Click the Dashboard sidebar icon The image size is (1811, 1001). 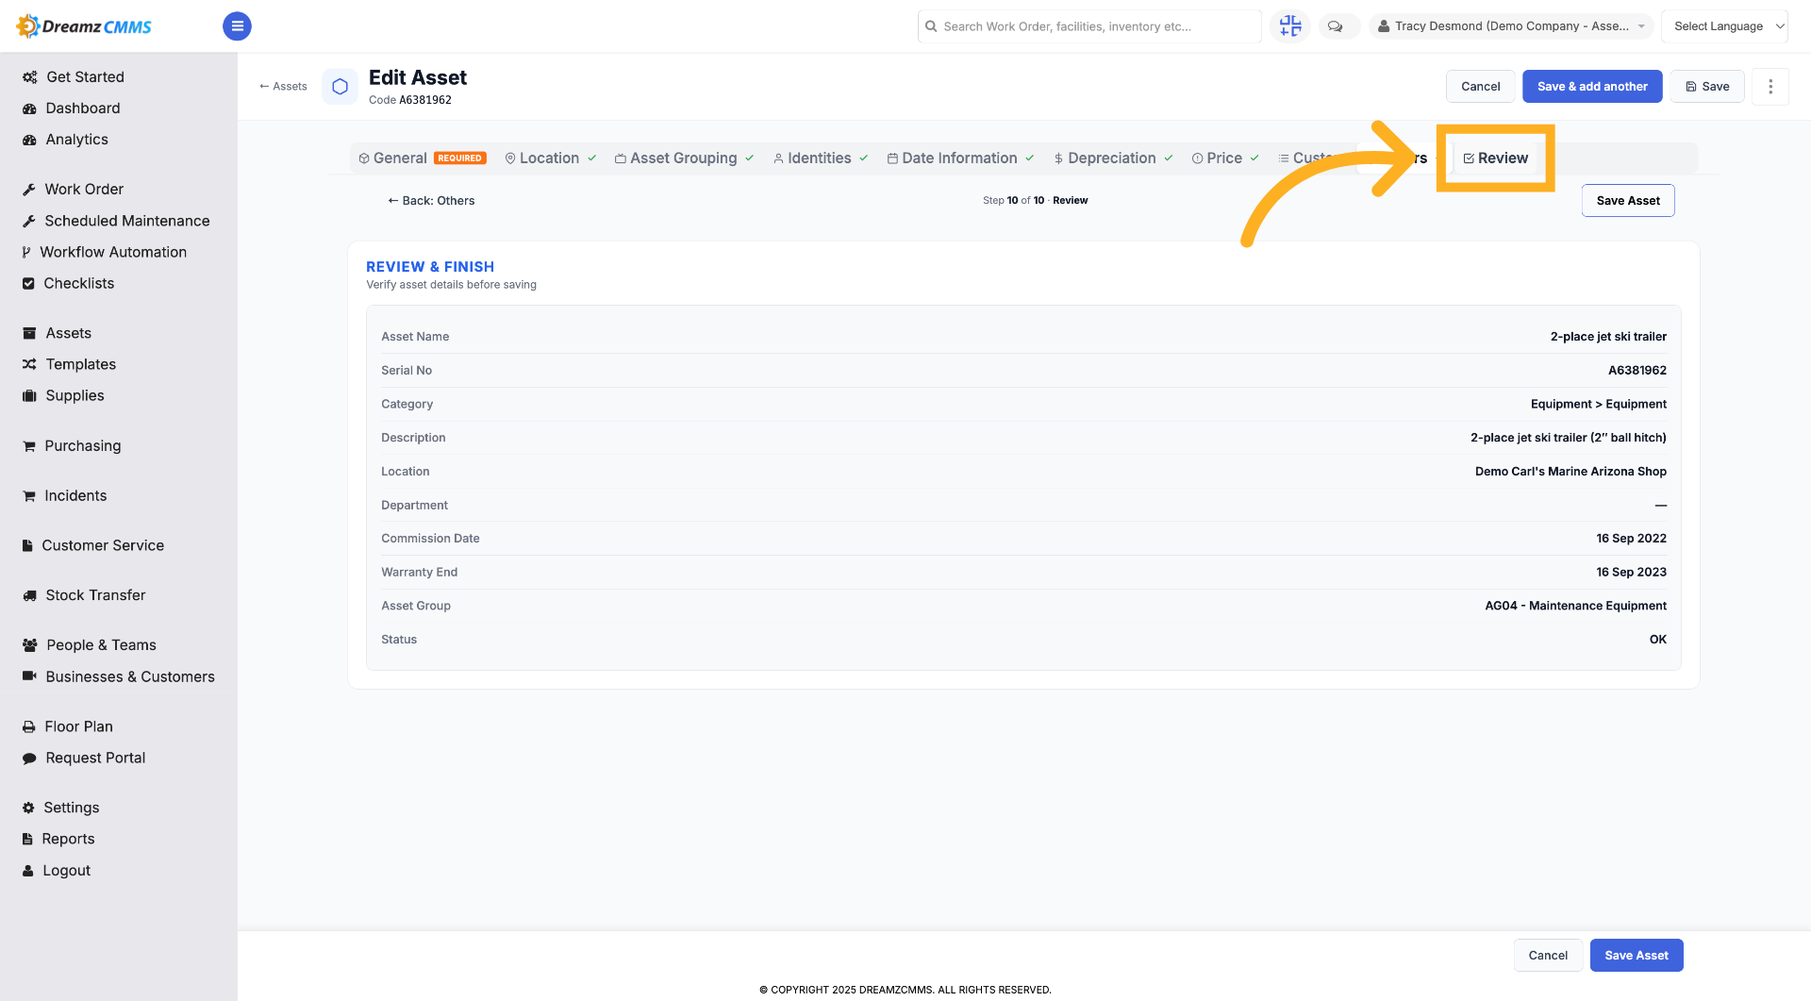pos(29,108)
